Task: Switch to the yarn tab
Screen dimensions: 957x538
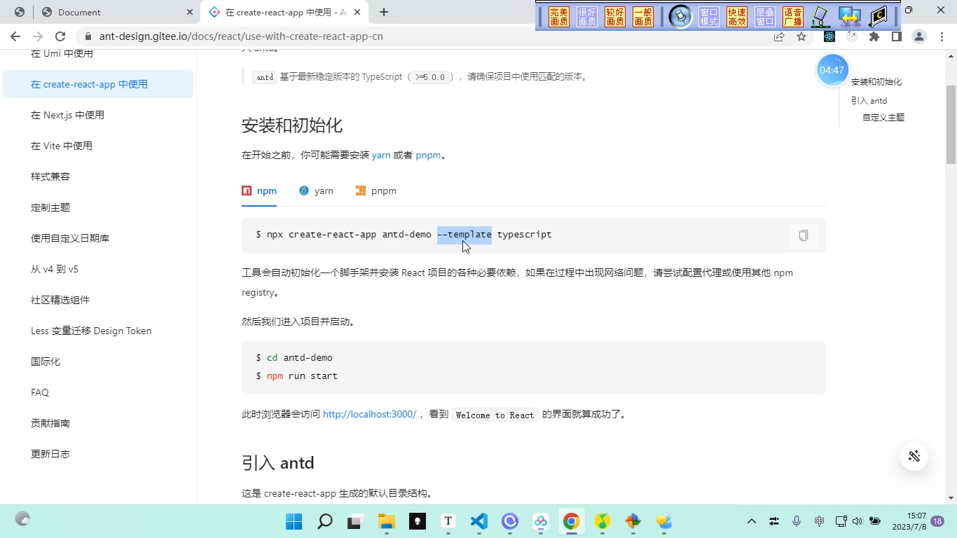Action: pyautogui.click(x=316, y=191)
